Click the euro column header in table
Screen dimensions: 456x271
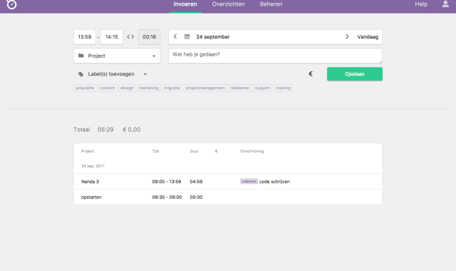[x=216, y=151]
